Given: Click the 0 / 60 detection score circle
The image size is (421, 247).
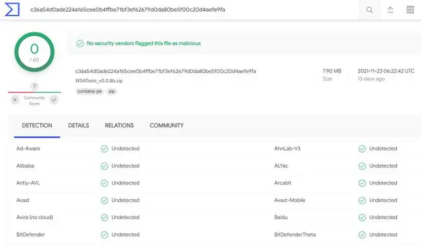Looking at the screenshot, I should [34, 52].
